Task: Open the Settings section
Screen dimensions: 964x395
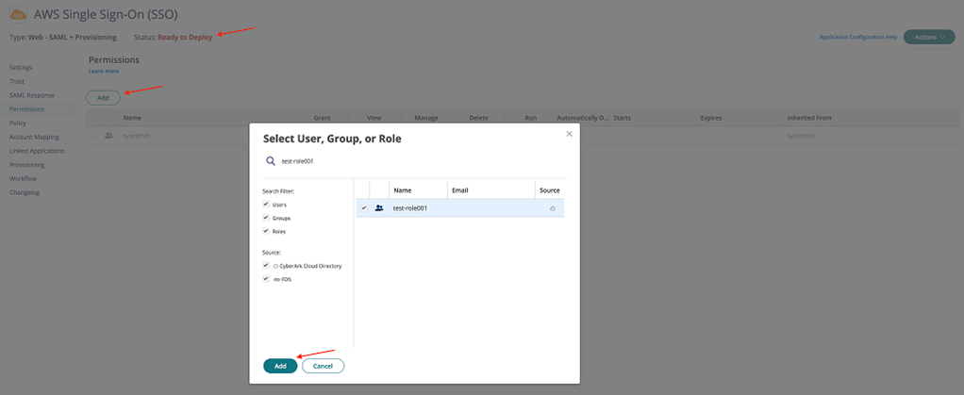Action: (x=21, y=67)
